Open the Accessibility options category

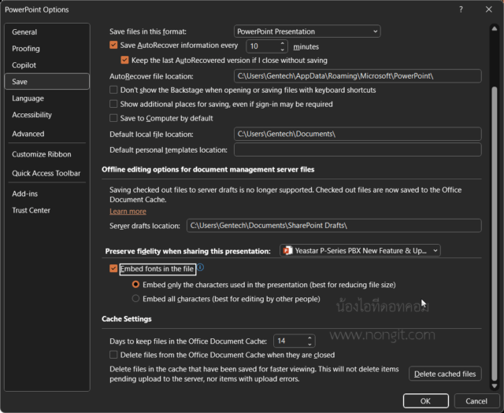[x=47, y=115]
